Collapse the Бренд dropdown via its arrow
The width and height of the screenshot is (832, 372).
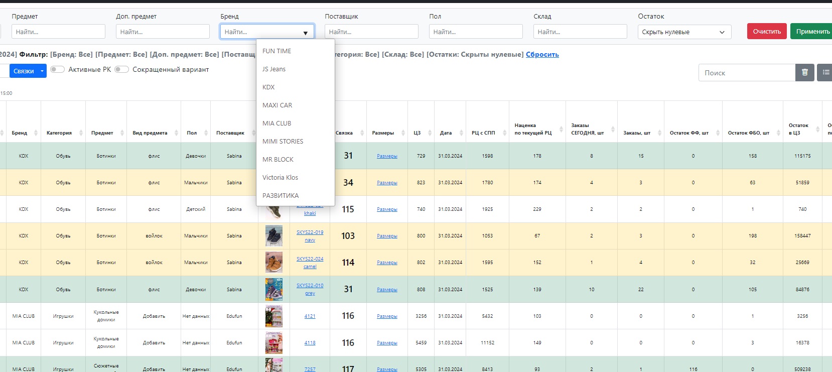pos(305,33)
